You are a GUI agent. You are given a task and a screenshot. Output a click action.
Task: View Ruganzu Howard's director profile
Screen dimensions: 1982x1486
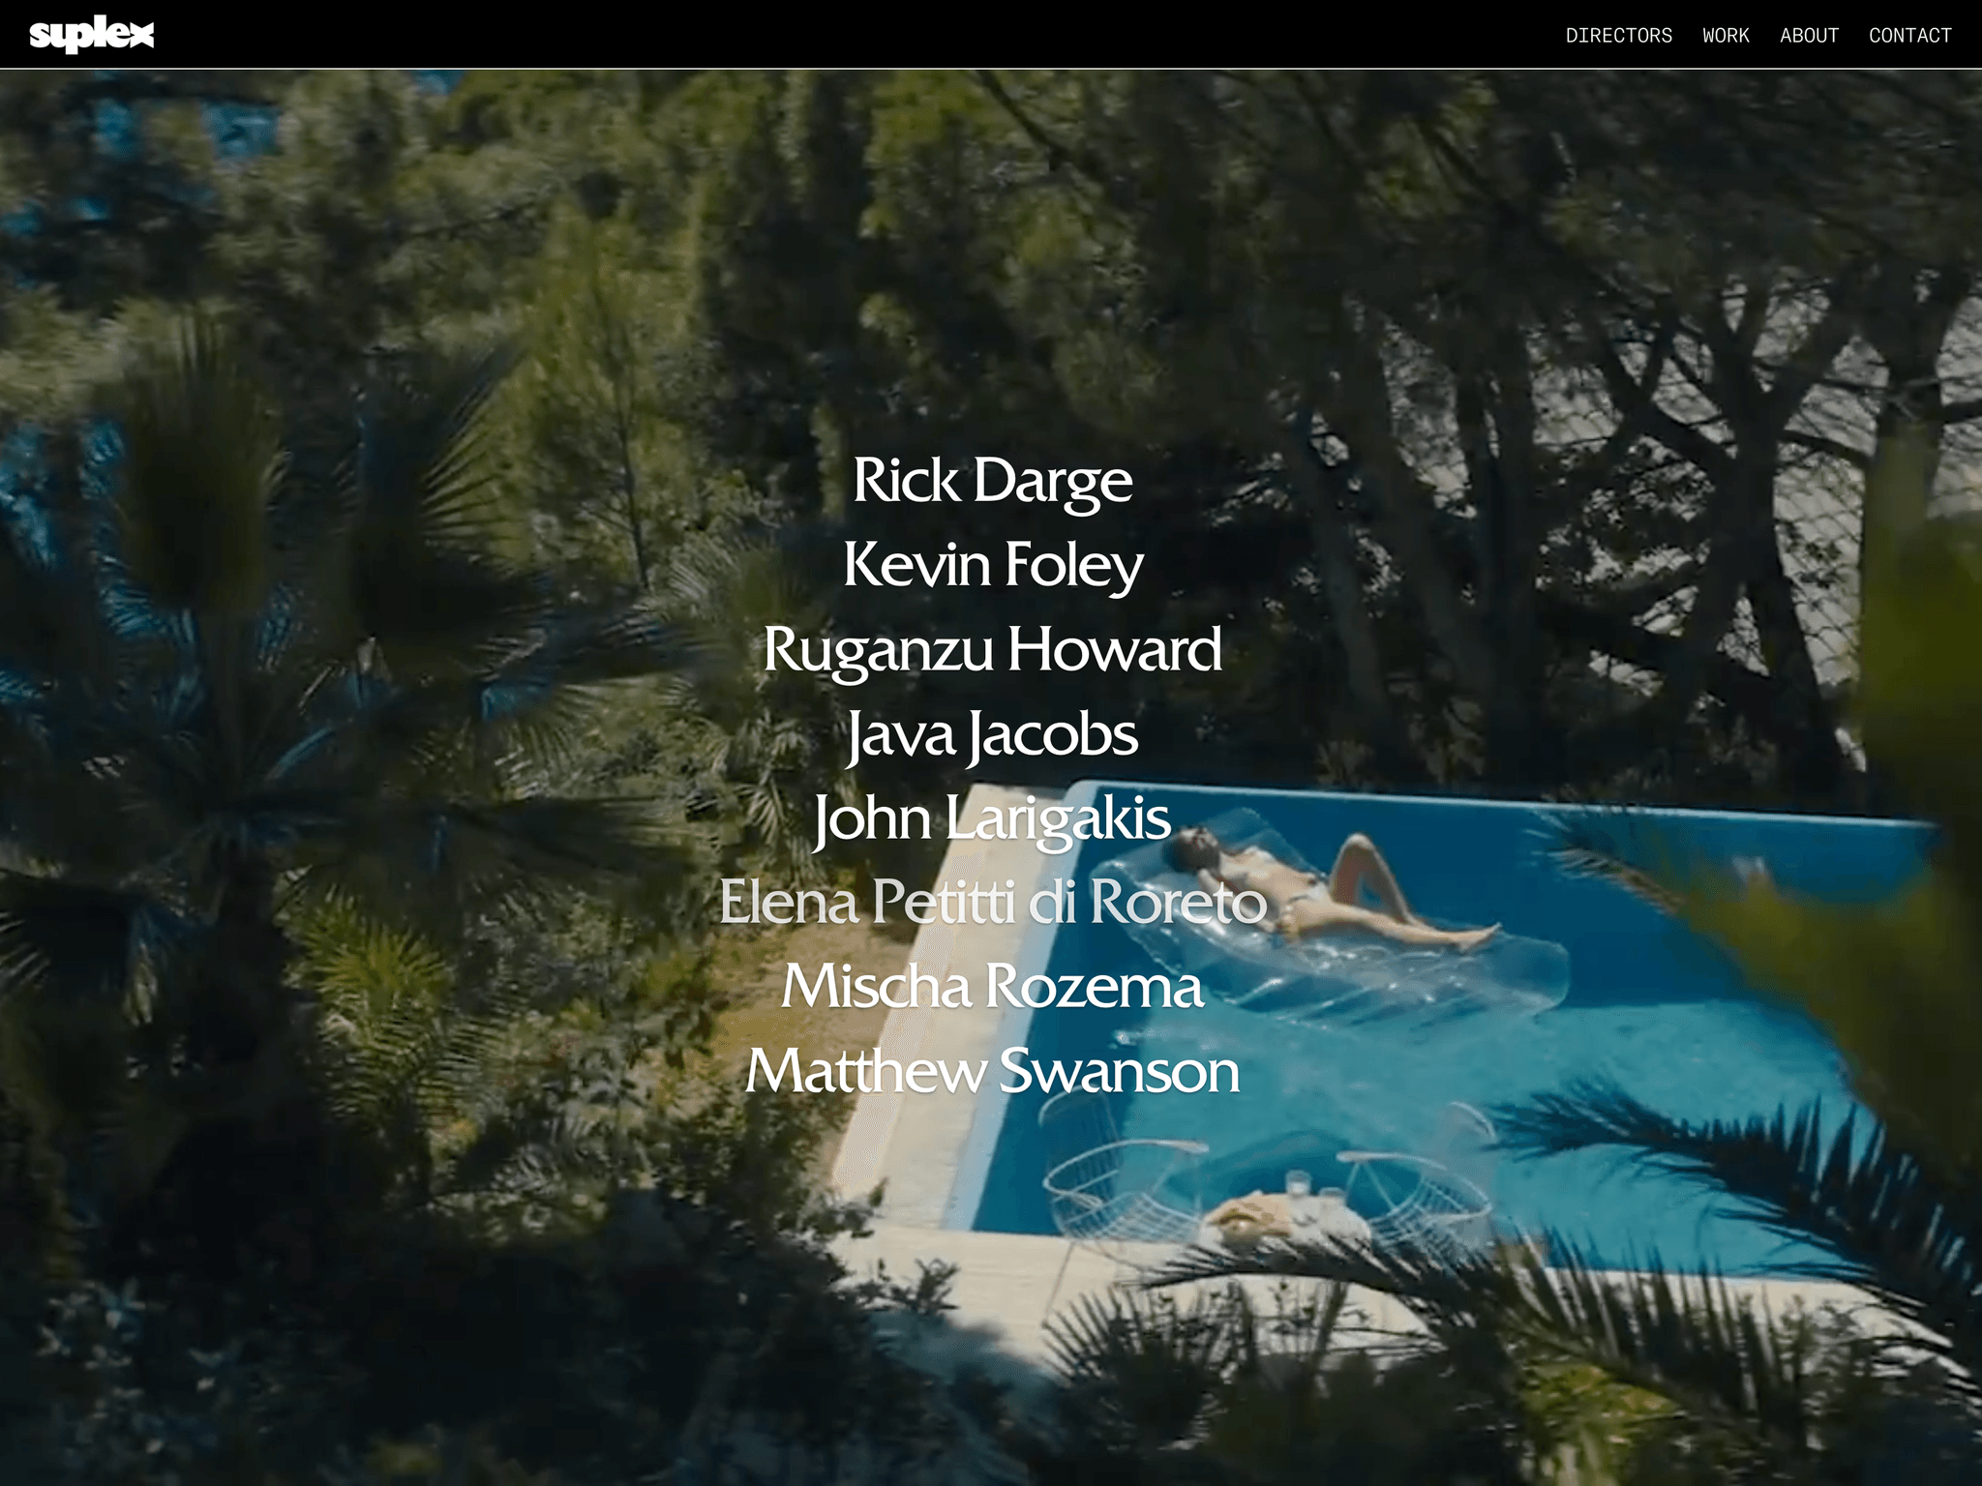pyautogui.click(x=992, y=649)
